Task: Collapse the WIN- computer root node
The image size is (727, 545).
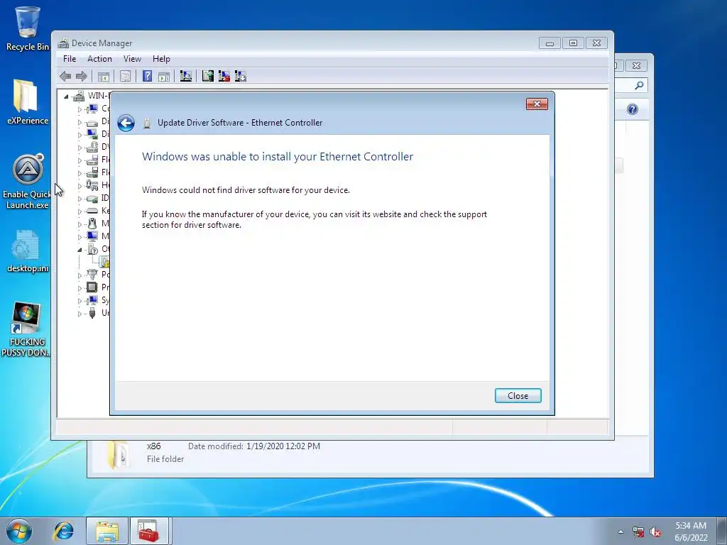Action: click(x=66, y=97)
